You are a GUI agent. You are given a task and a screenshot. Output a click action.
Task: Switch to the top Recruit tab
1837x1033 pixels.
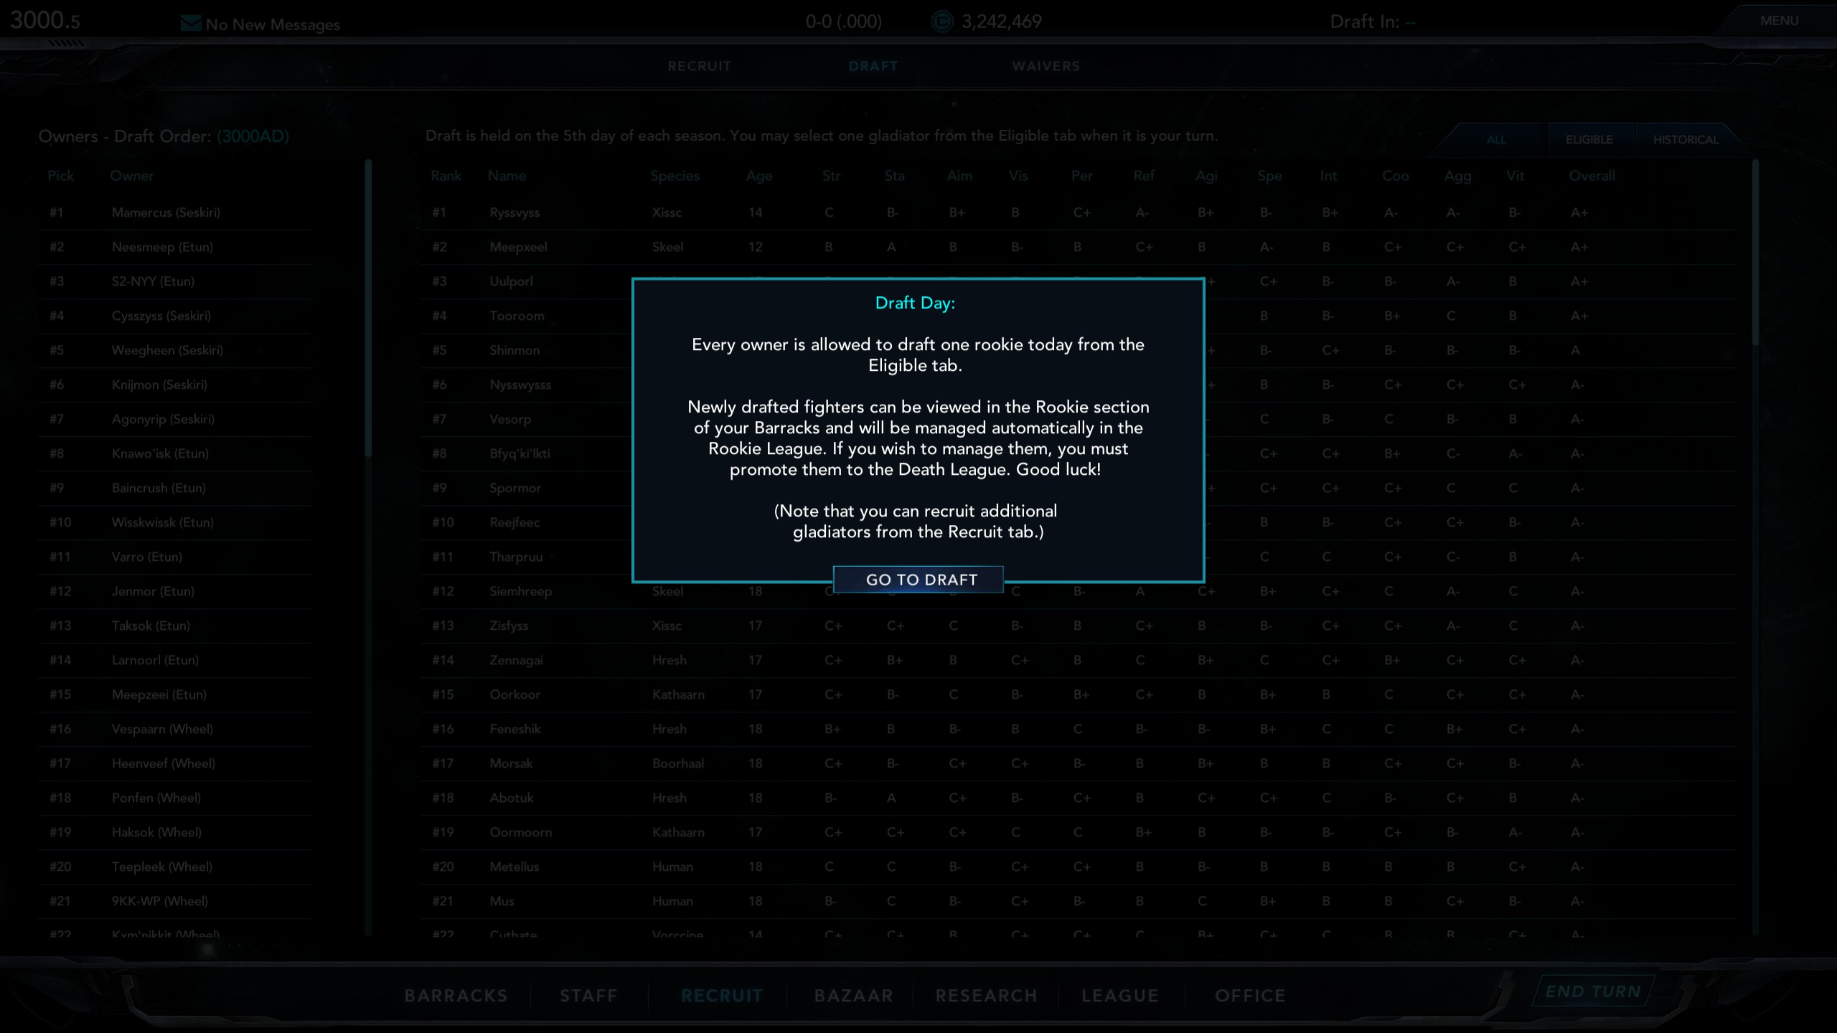[699, 66]
